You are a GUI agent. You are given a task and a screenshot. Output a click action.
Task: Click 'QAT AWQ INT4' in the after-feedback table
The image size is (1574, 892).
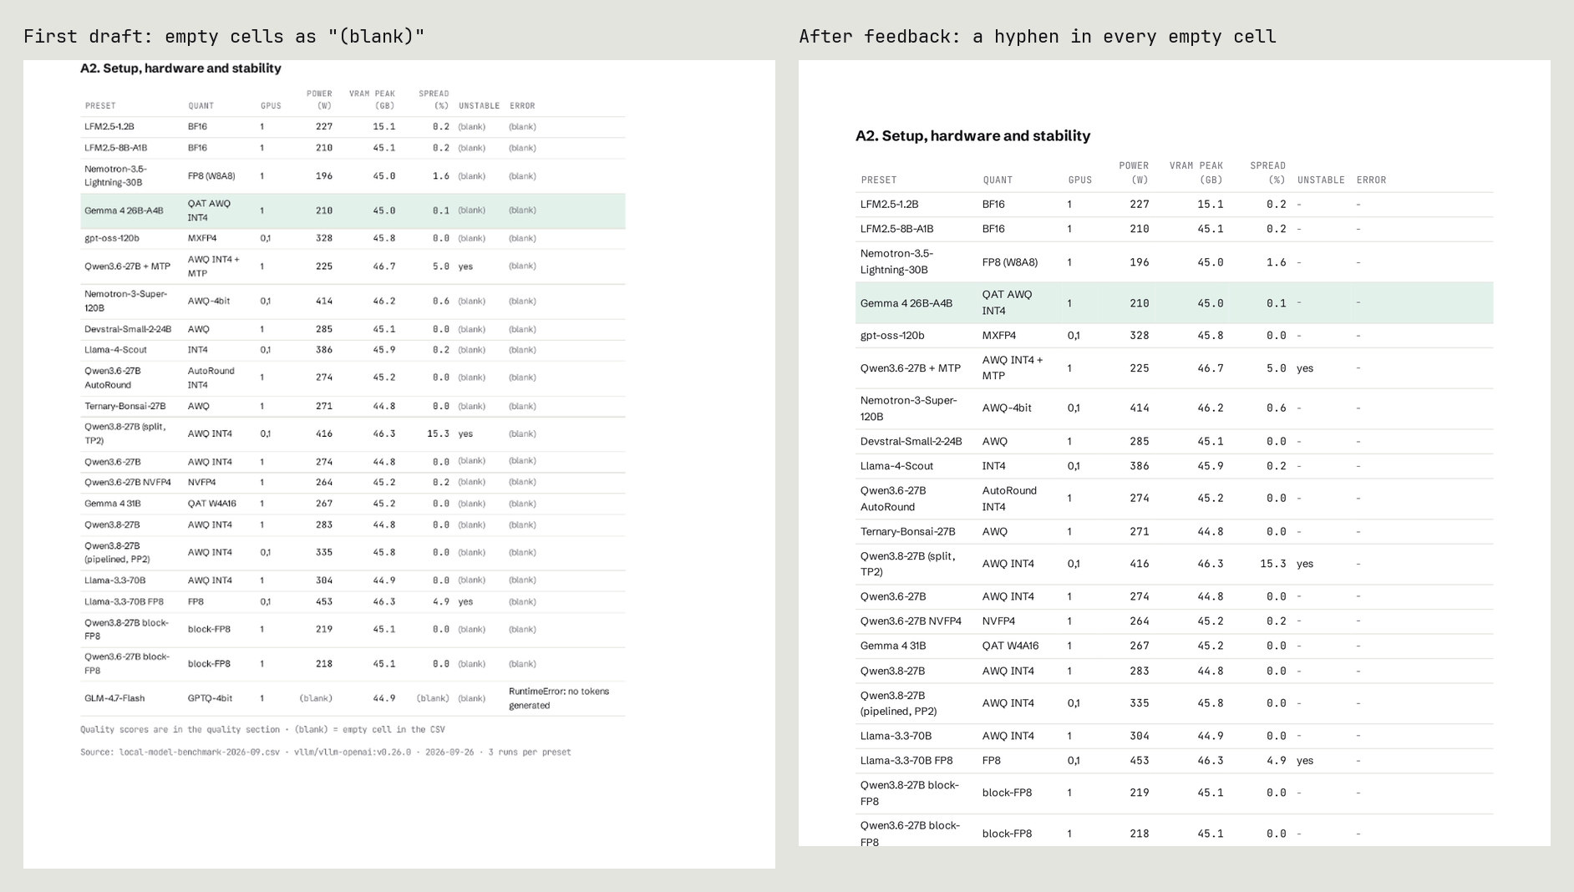coord(1007,302)
